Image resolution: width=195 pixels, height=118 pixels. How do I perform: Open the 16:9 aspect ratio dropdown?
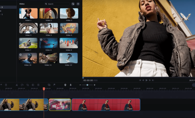[x=191, y=80]
